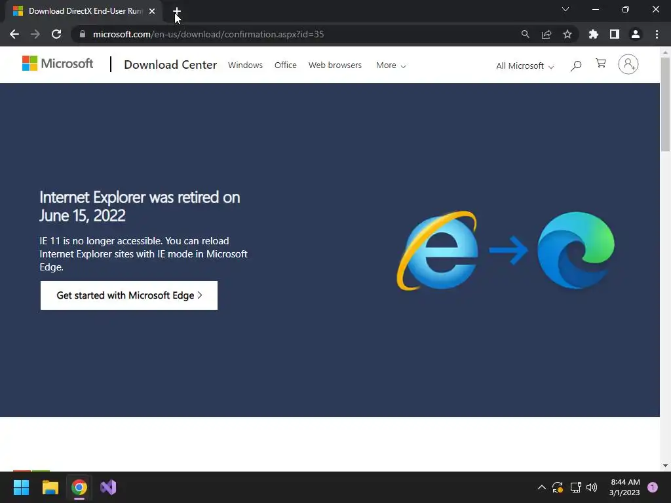
Task: Click the page vertical scrollbar thumb
Action: pos(665,104)
